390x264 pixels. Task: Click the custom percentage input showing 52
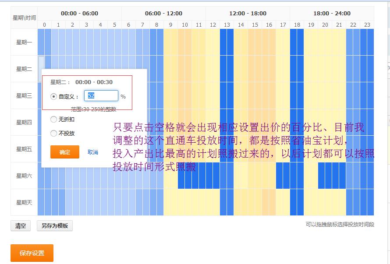click(101, 96)
